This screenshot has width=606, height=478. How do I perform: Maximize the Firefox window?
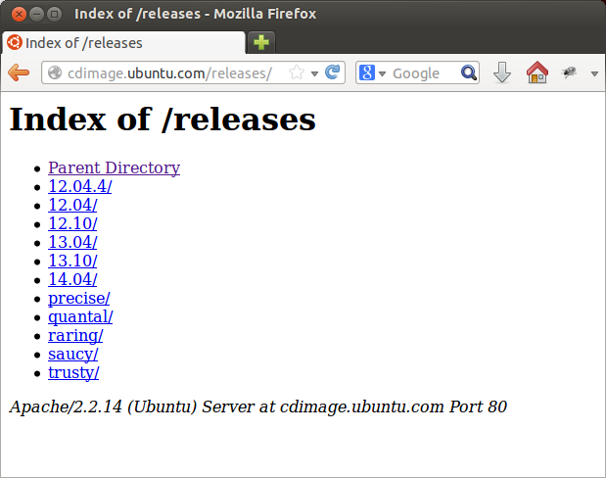tap(55, 15)
